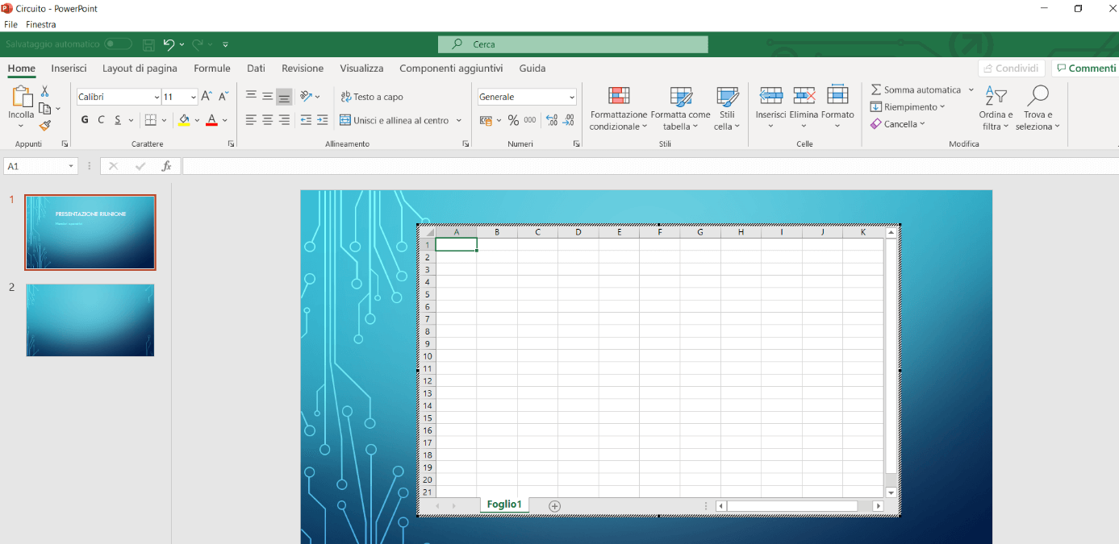
Task: Click the text orientation icon
Action: [307, 97]
